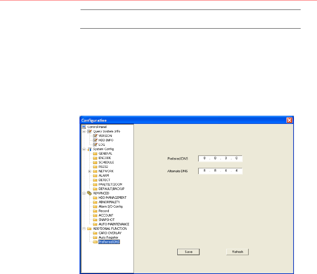Click the ADDTIONAL FUNCTION folder icon
Viewport: 317px width, 274px height.
click(90, 229)
